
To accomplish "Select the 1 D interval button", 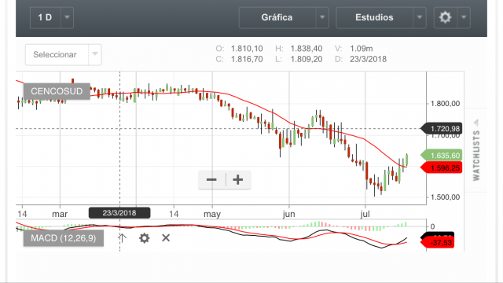I will coord(46,17).
